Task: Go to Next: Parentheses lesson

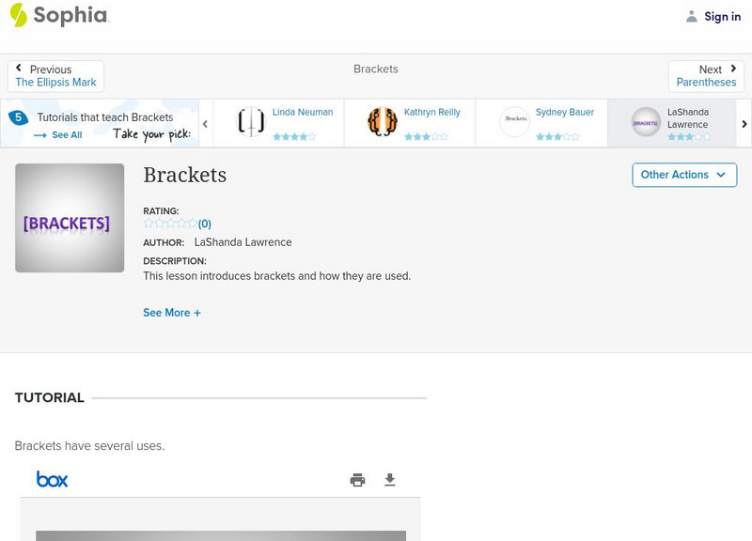Action: (706, 76)
